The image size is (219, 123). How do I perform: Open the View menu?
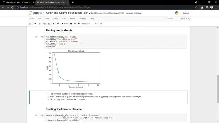pyautogui.click(x=47, y=19)
